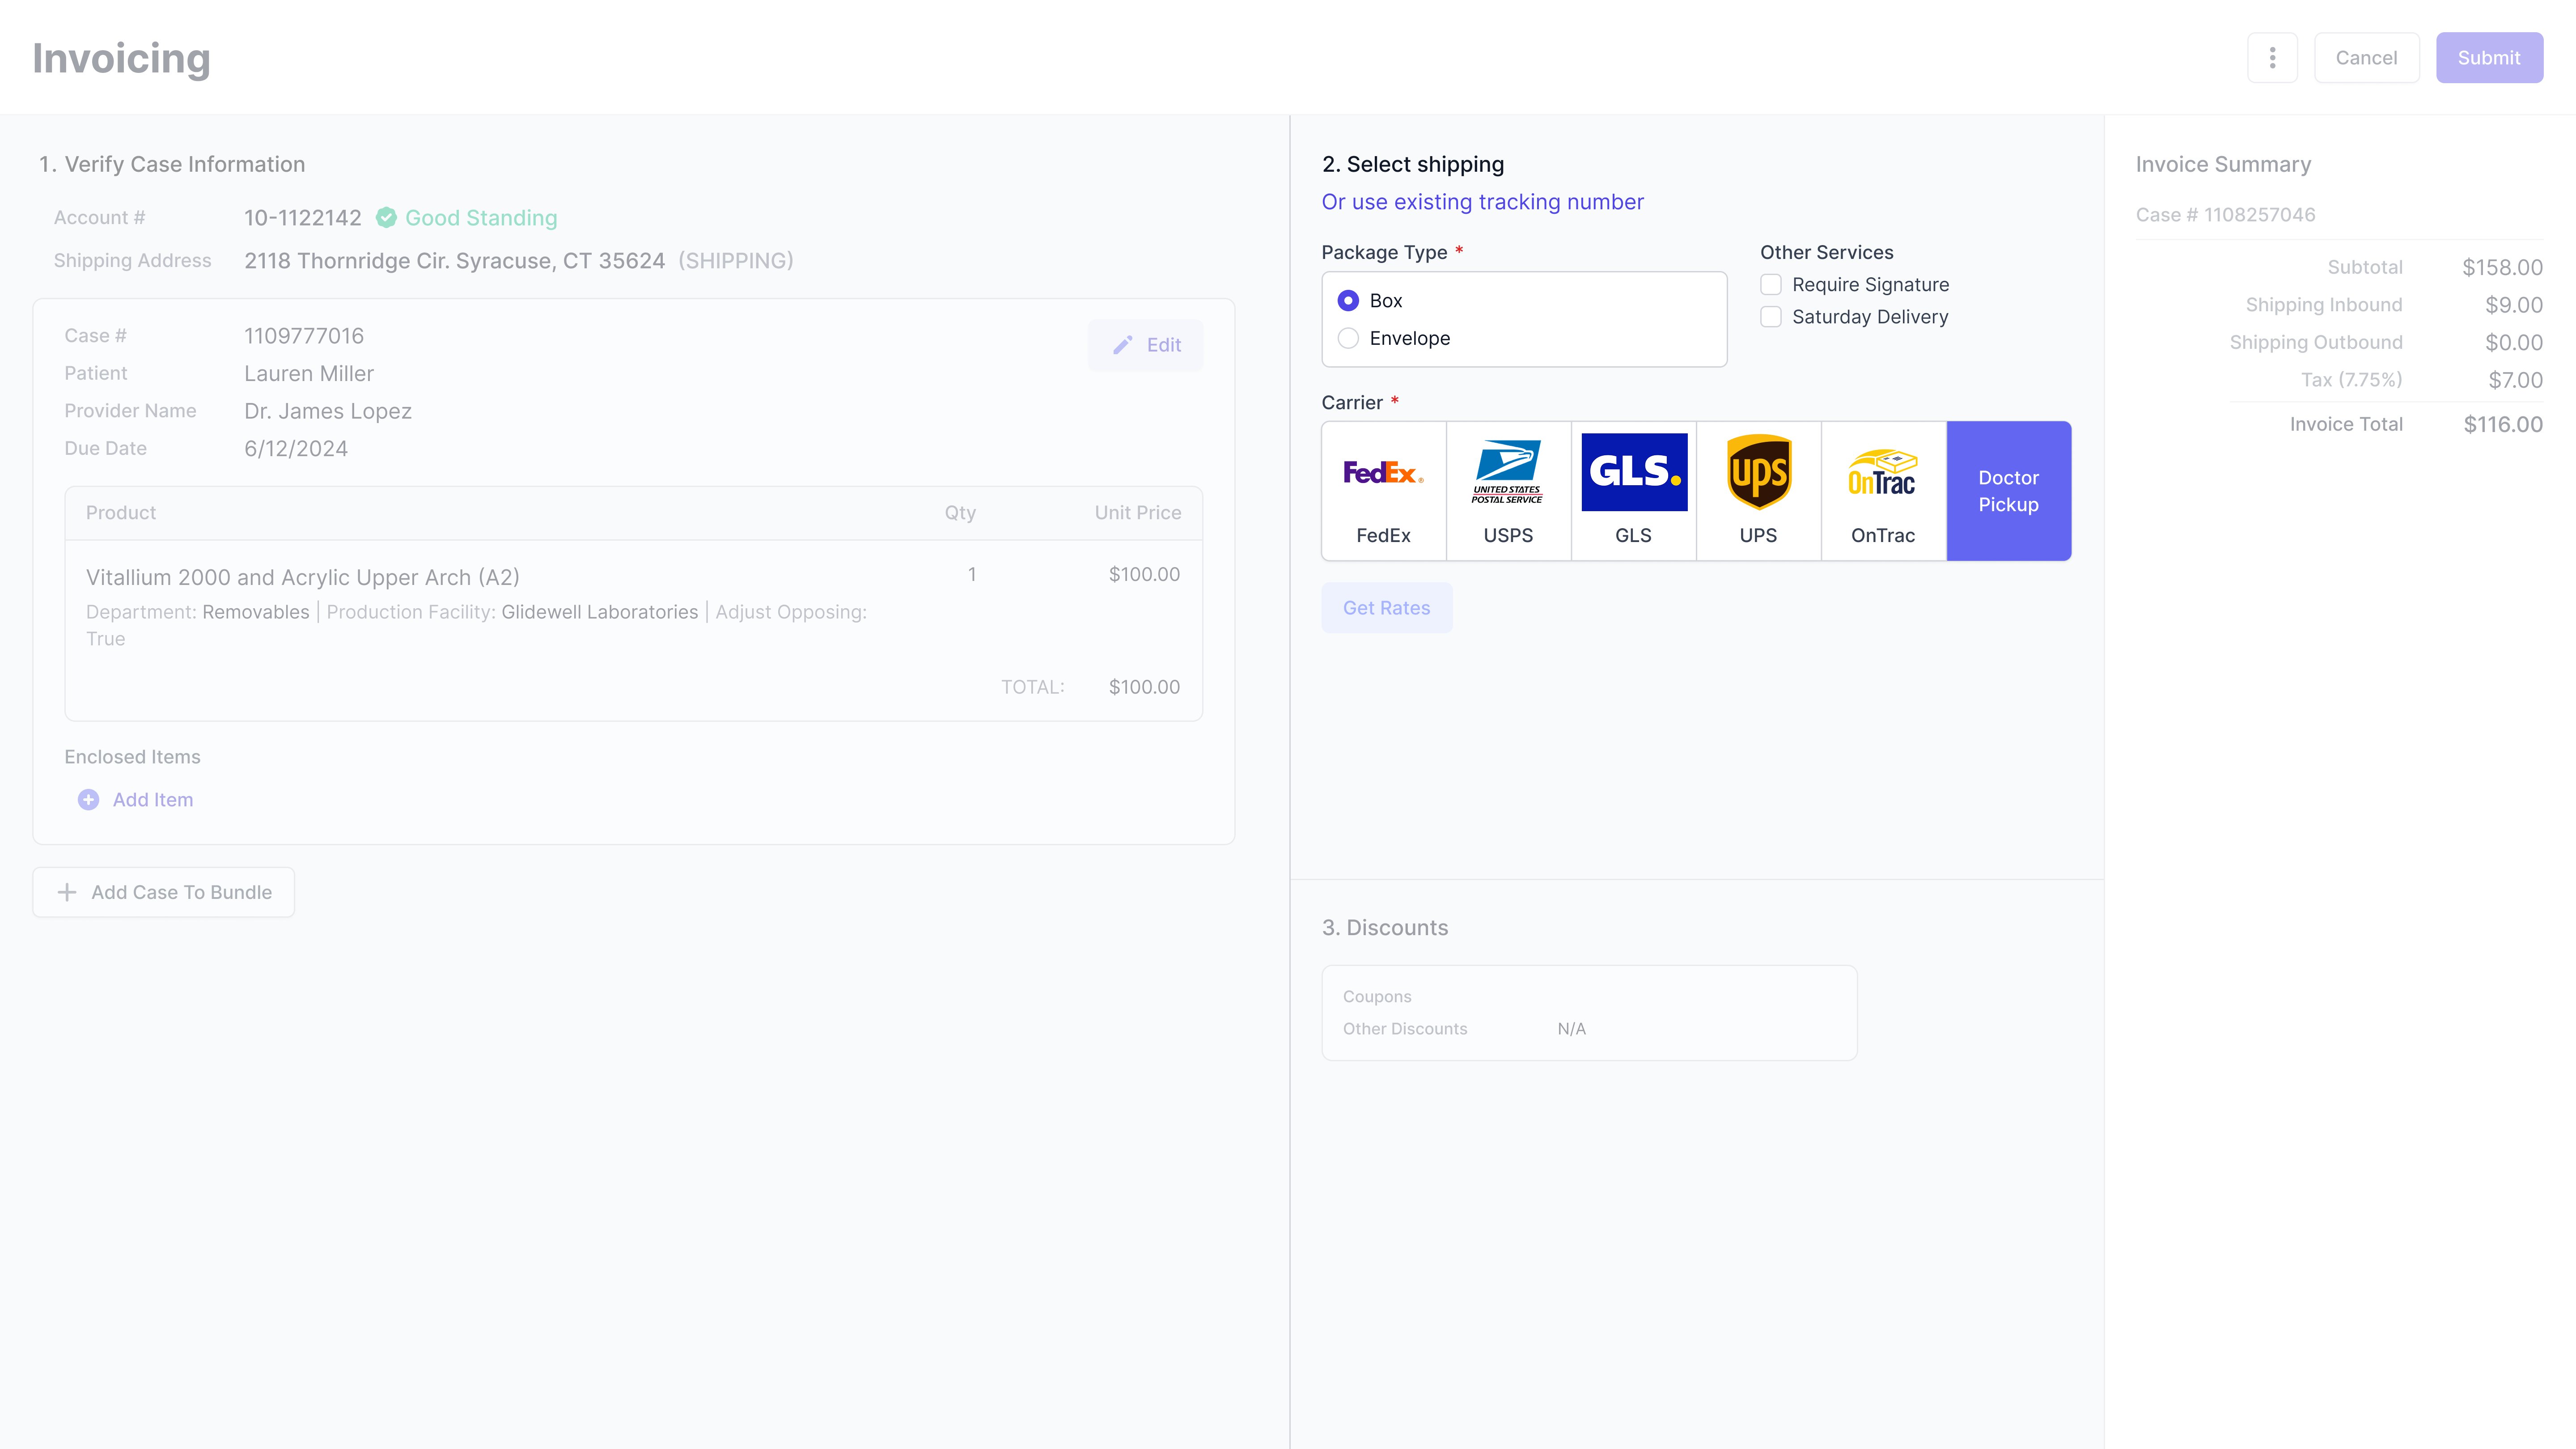Select the Doctor Pickup option
The height and width of the screenshot is (1449, 2576).
2008,491
